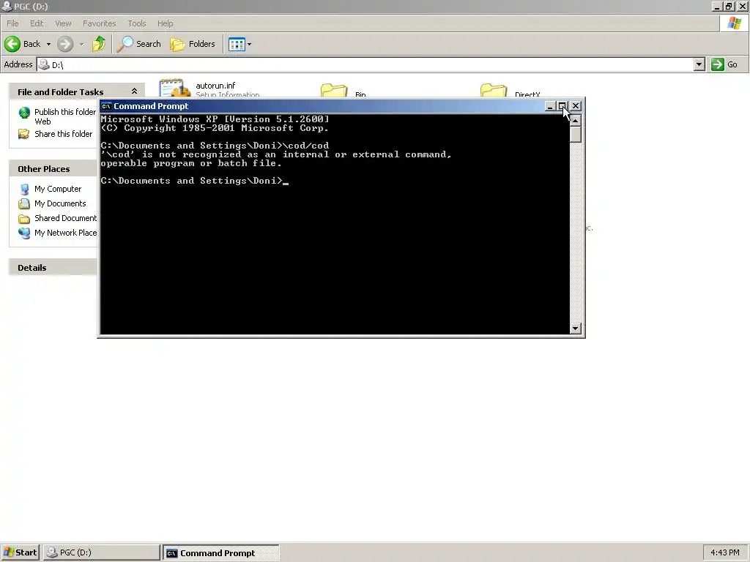Open the Help menu

point(165,23)
